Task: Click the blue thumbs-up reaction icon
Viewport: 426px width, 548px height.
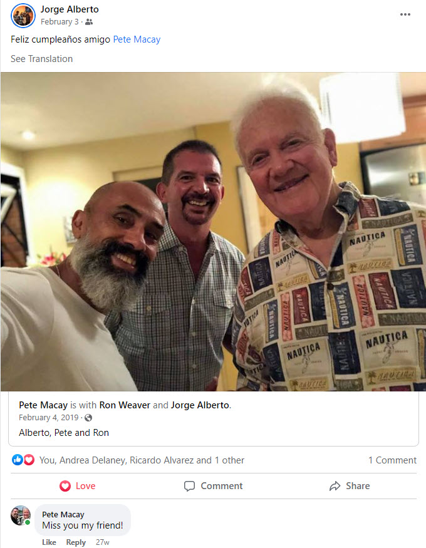Action: pyautogui.click(x=17, y=460)
